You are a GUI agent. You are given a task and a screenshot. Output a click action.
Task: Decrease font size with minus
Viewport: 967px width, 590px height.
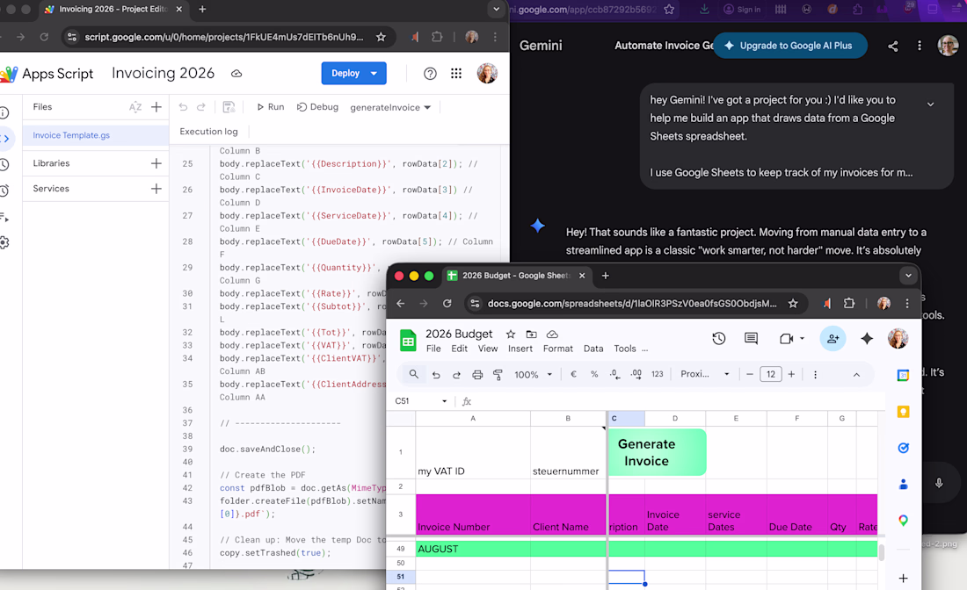point(750,374)
